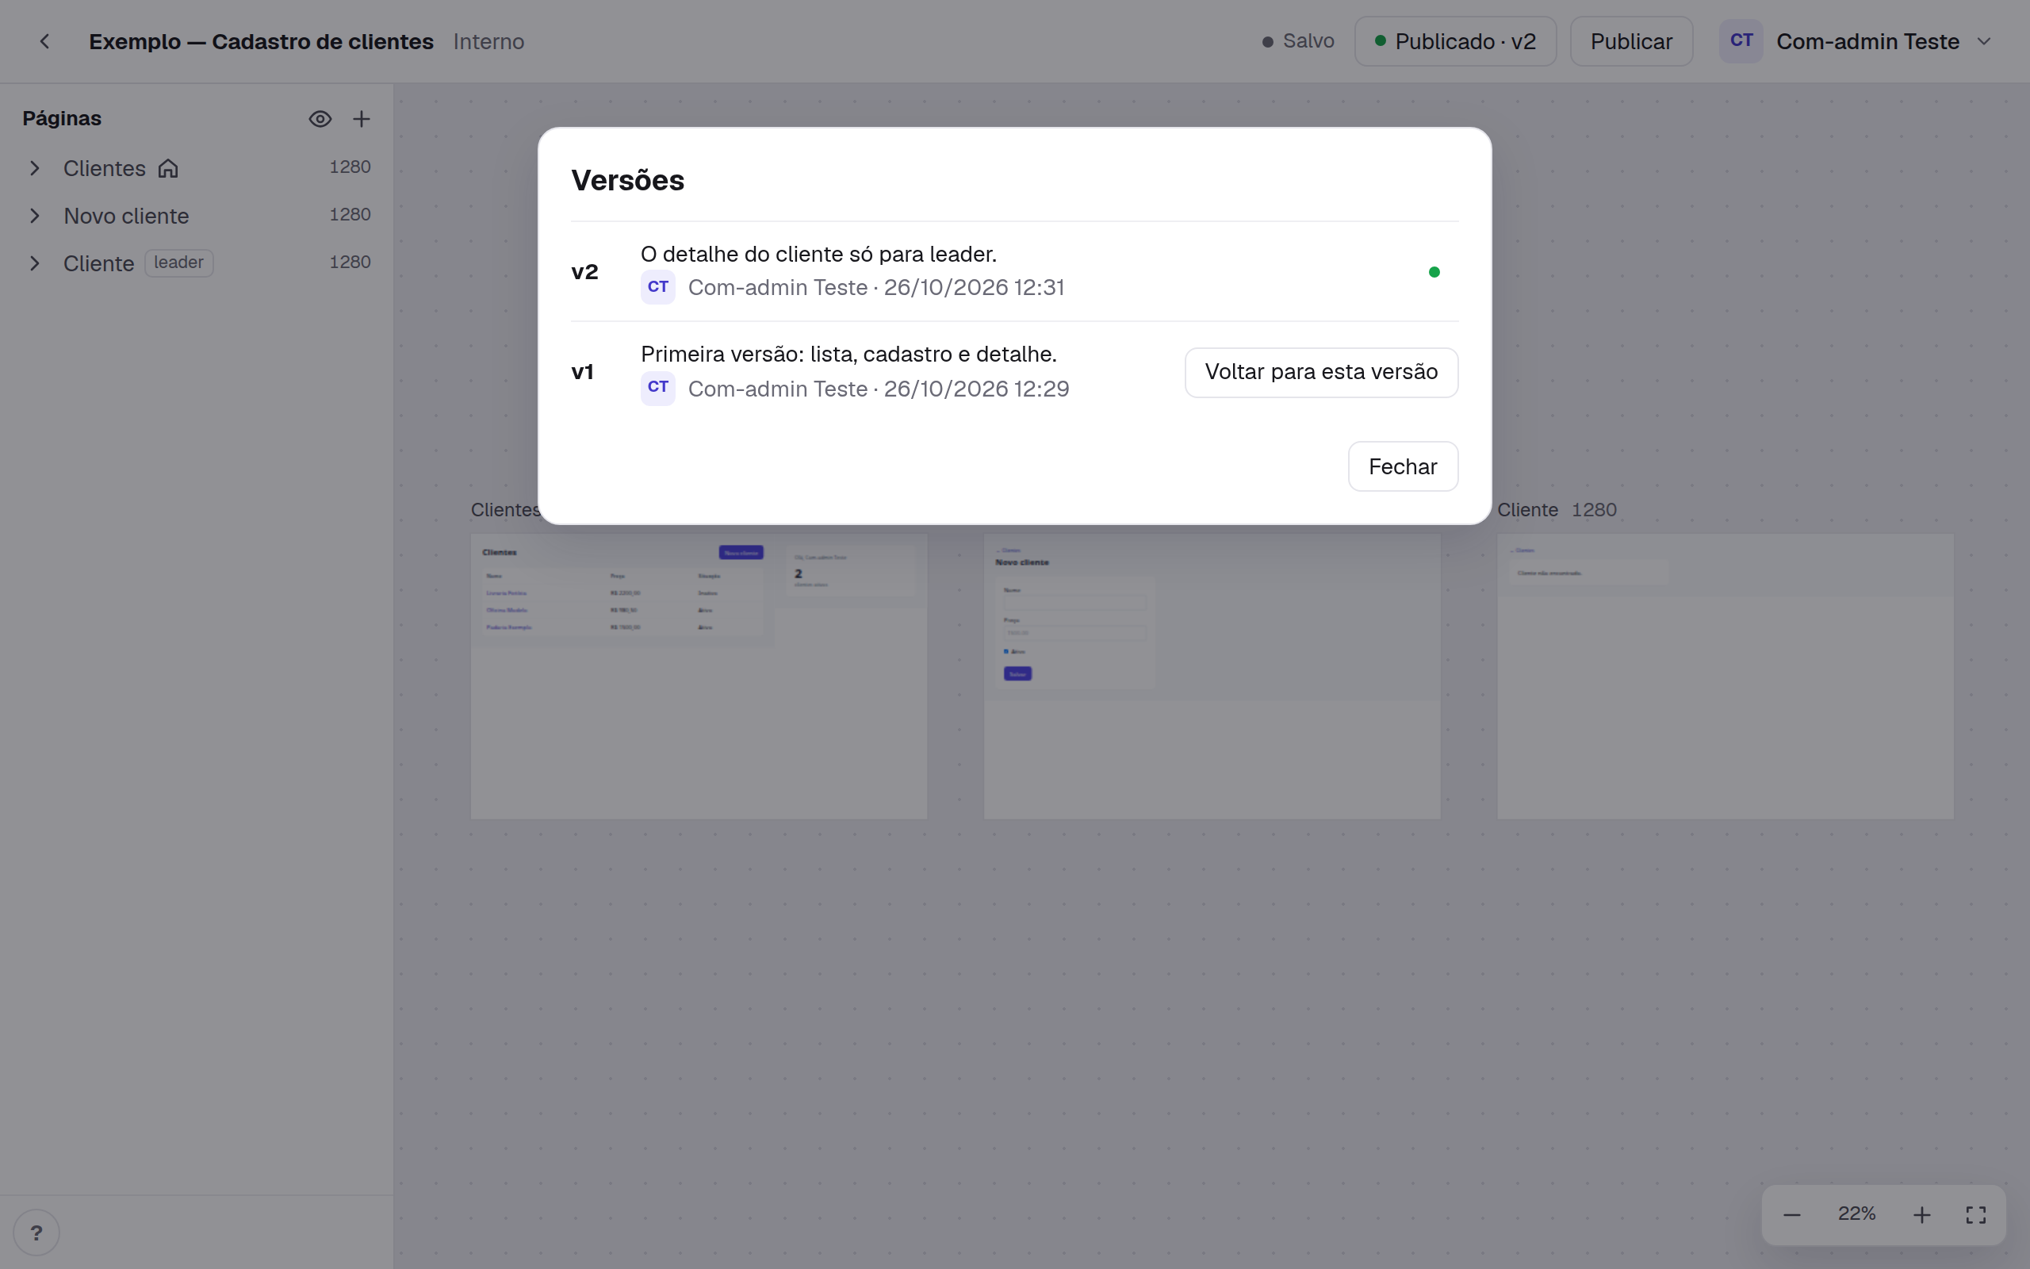2030x1269 pixels.
Task: Open the help question mark button
Action: click(x=36, y=1232)
